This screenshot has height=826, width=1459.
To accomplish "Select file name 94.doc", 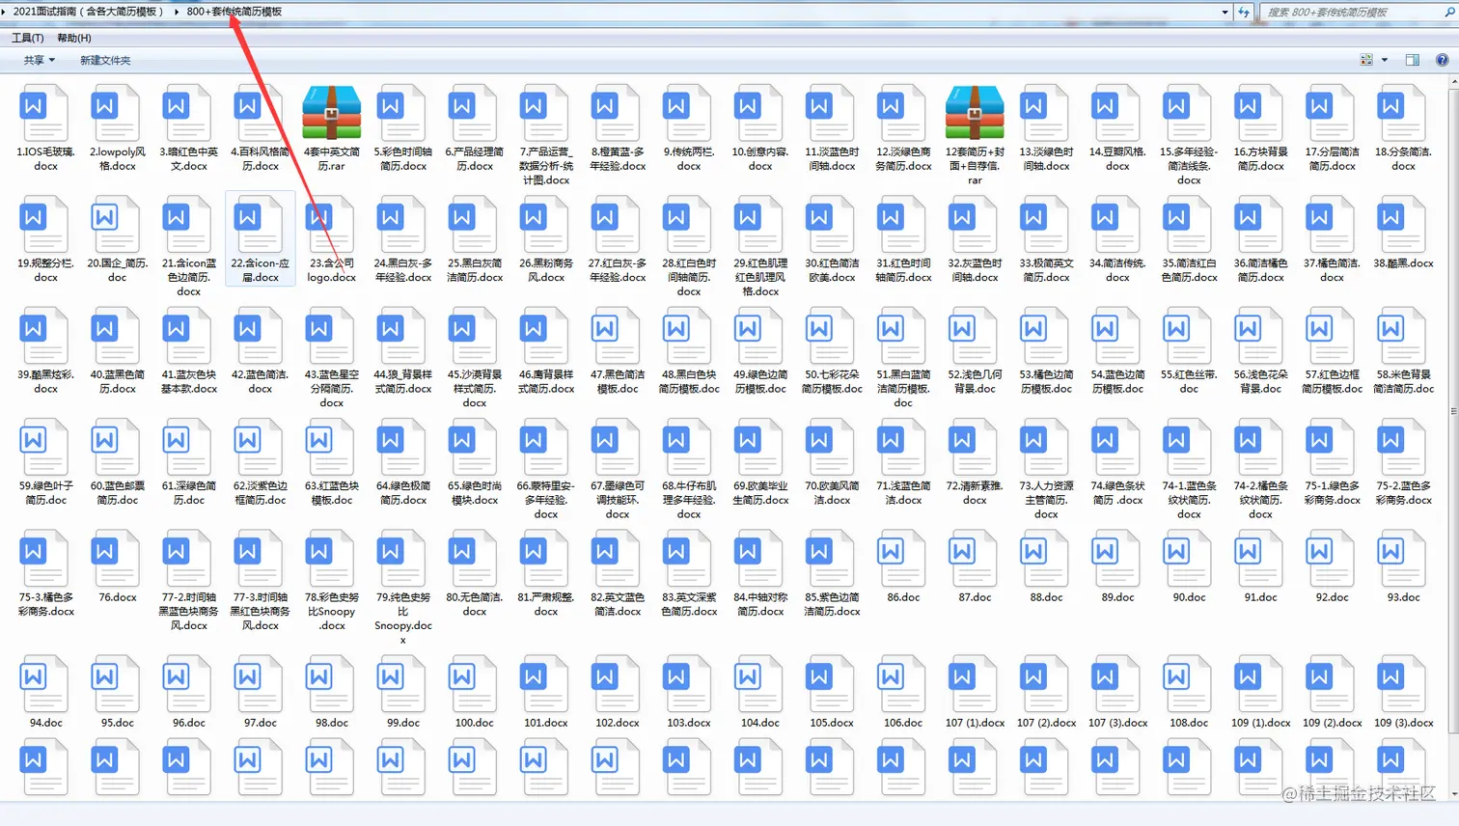I will pos(46,722).
